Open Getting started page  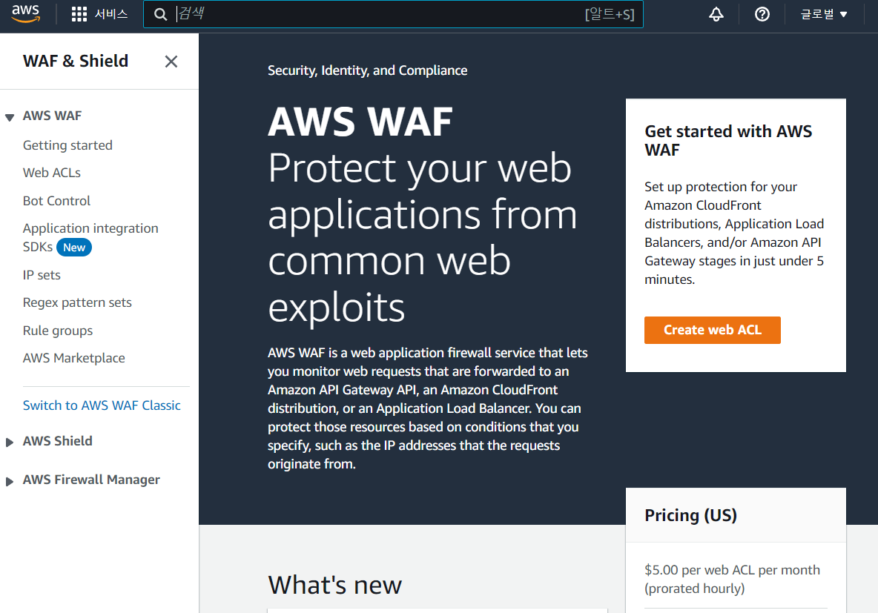[67, 145]
